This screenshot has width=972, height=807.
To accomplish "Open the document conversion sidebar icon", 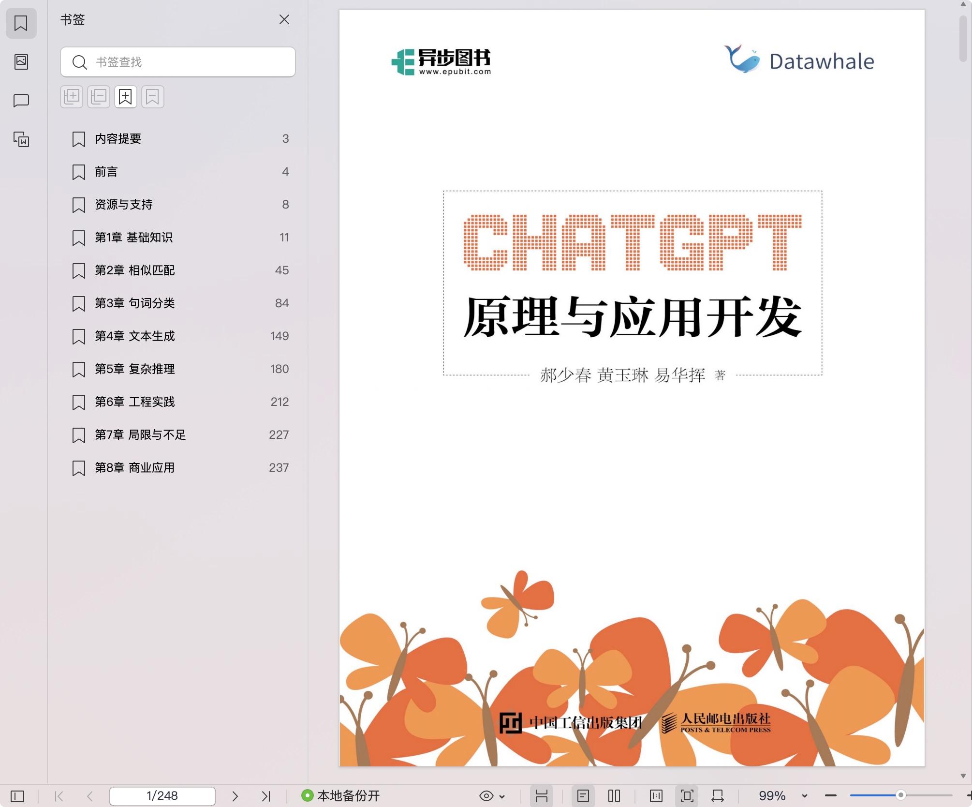I will [x=21, y=139].
